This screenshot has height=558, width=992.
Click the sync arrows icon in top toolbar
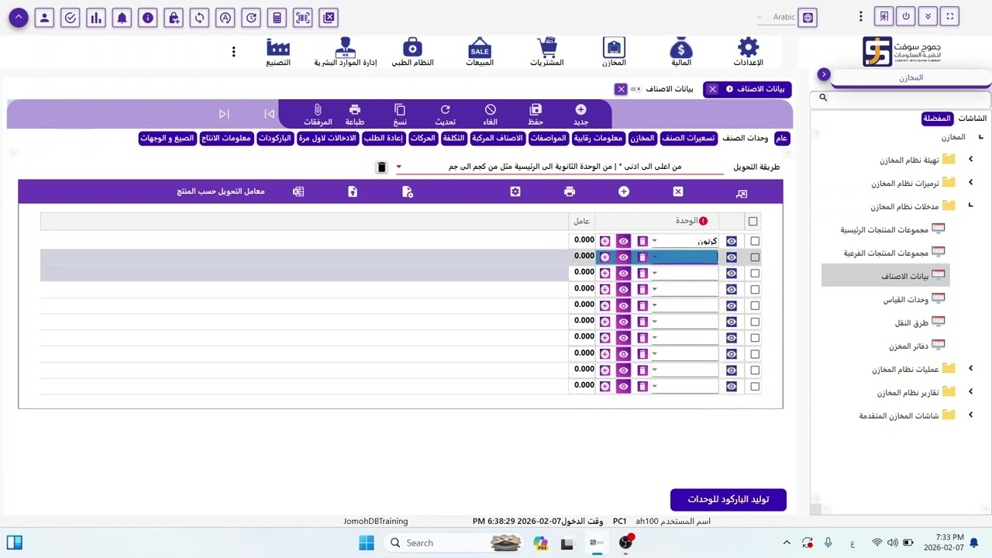tap(200, 17)
